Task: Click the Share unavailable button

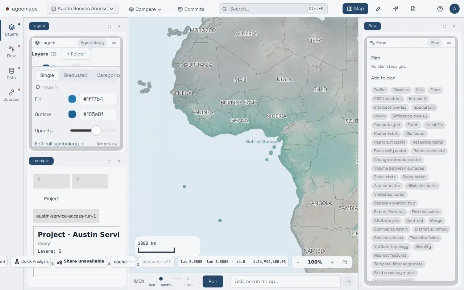Action: pyautogui.click(x=80, y=261)
